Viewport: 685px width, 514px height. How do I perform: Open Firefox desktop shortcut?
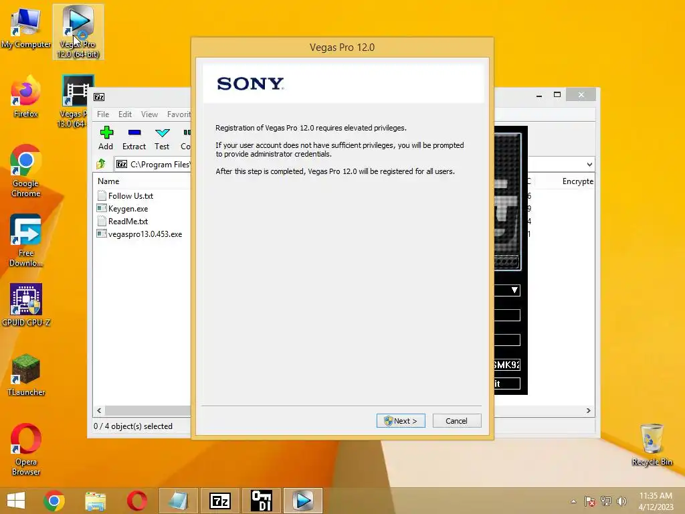tap(26, 96)
